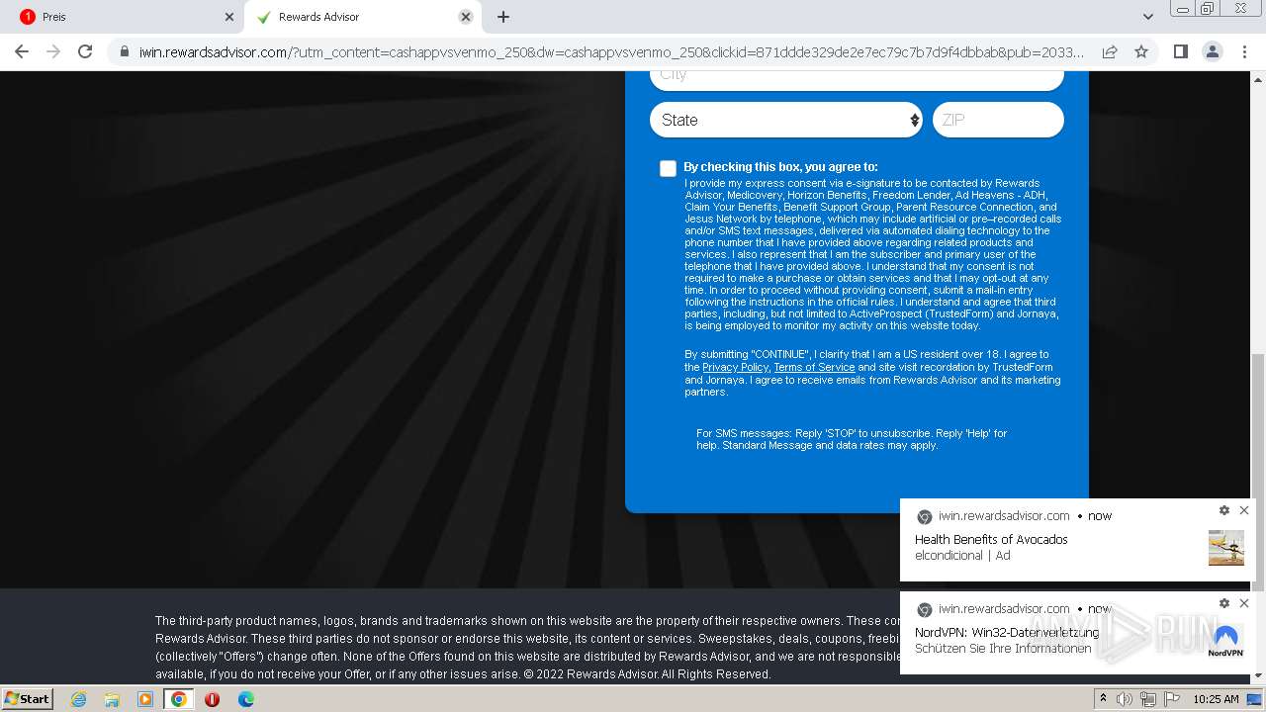The image size is (1266, 712).
Task: Close the Preis tab
Action: pyautogui.click(x=229, y=17)
